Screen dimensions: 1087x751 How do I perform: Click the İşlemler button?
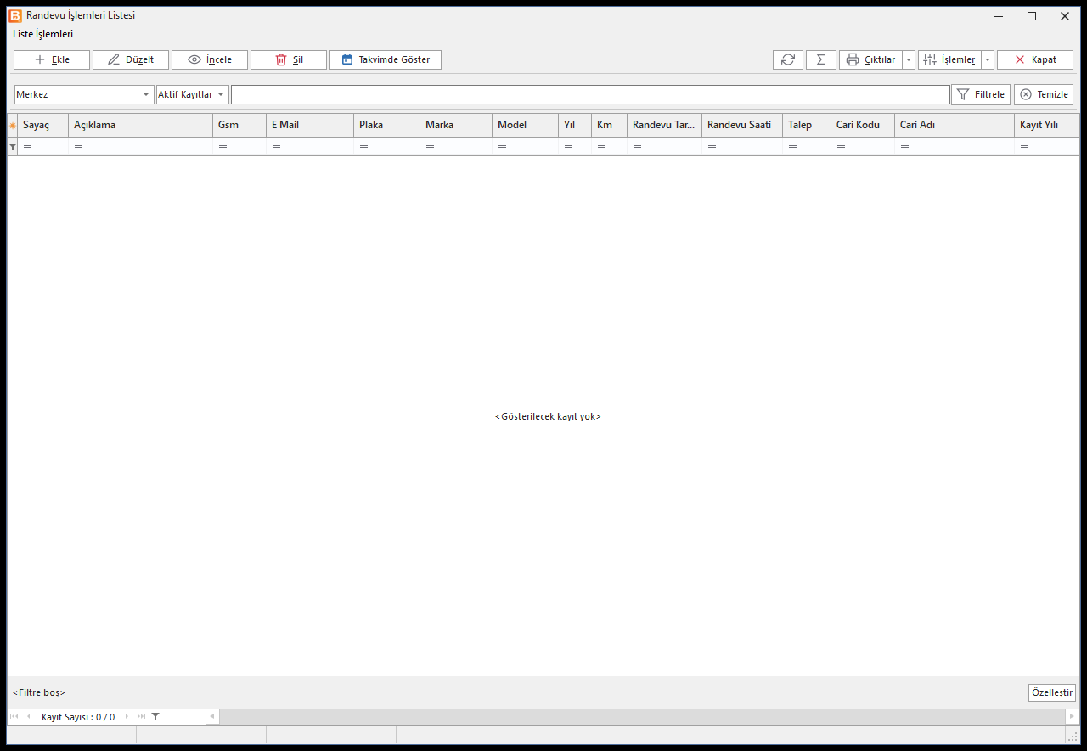[949, 59]
